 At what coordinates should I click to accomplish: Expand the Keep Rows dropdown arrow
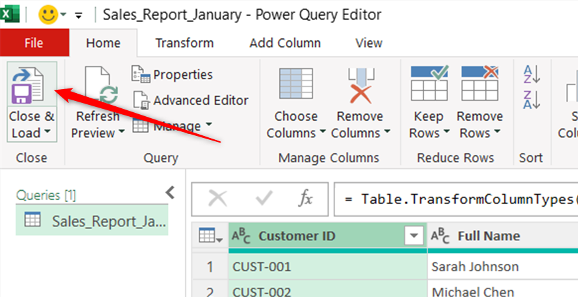[447, 133]
